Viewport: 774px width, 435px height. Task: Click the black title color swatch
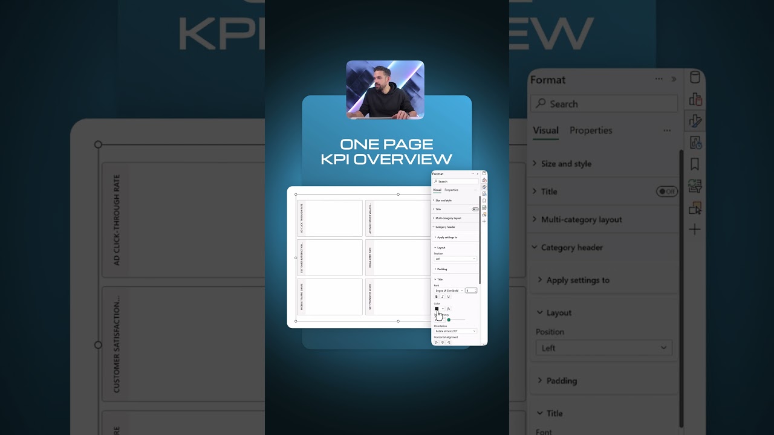pyautogui.click(x=437, y=309)
